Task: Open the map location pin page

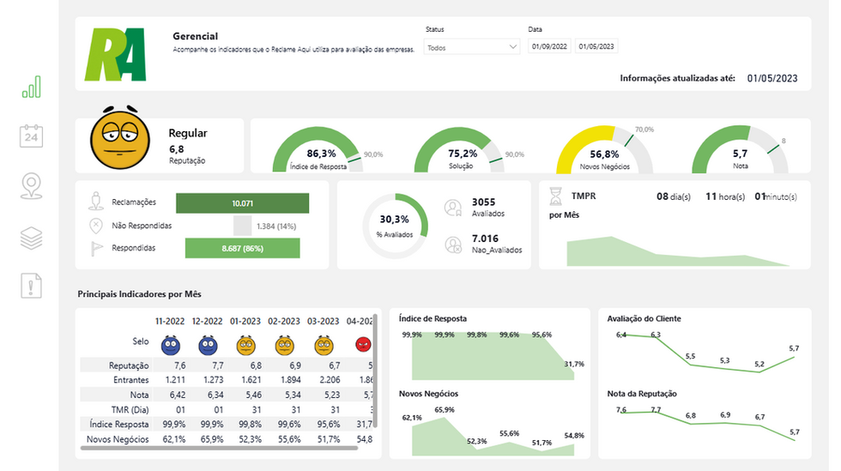Action: click(31, 185)
